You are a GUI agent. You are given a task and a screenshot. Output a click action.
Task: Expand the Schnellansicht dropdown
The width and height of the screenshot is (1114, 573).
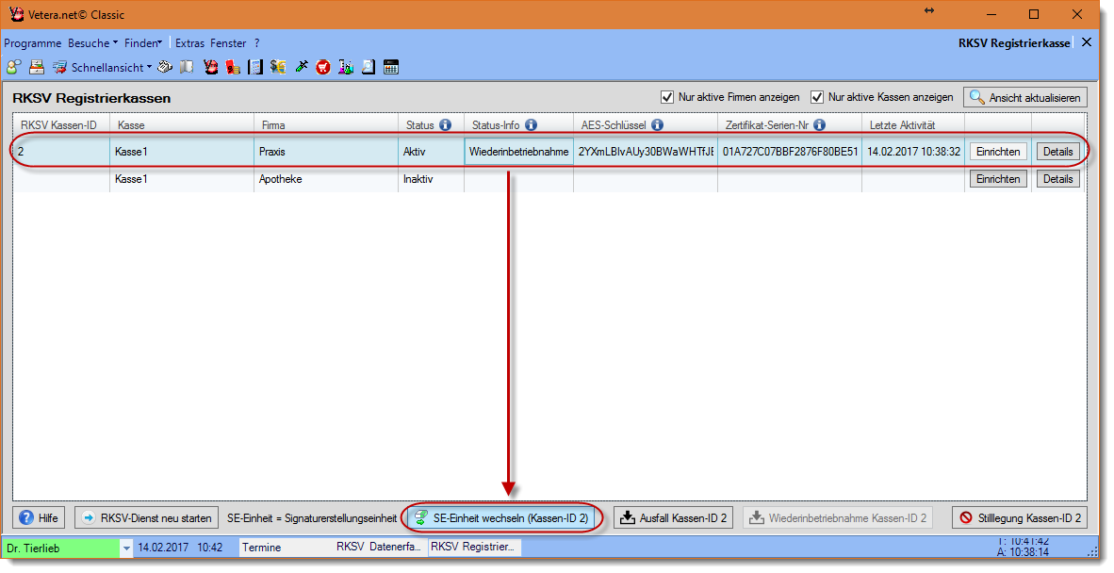click(149, 68)
